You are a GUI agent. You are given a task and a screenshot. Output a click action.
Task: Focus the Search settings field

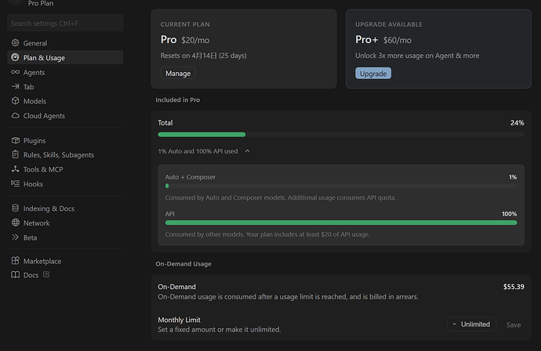[x=65, y=23]
